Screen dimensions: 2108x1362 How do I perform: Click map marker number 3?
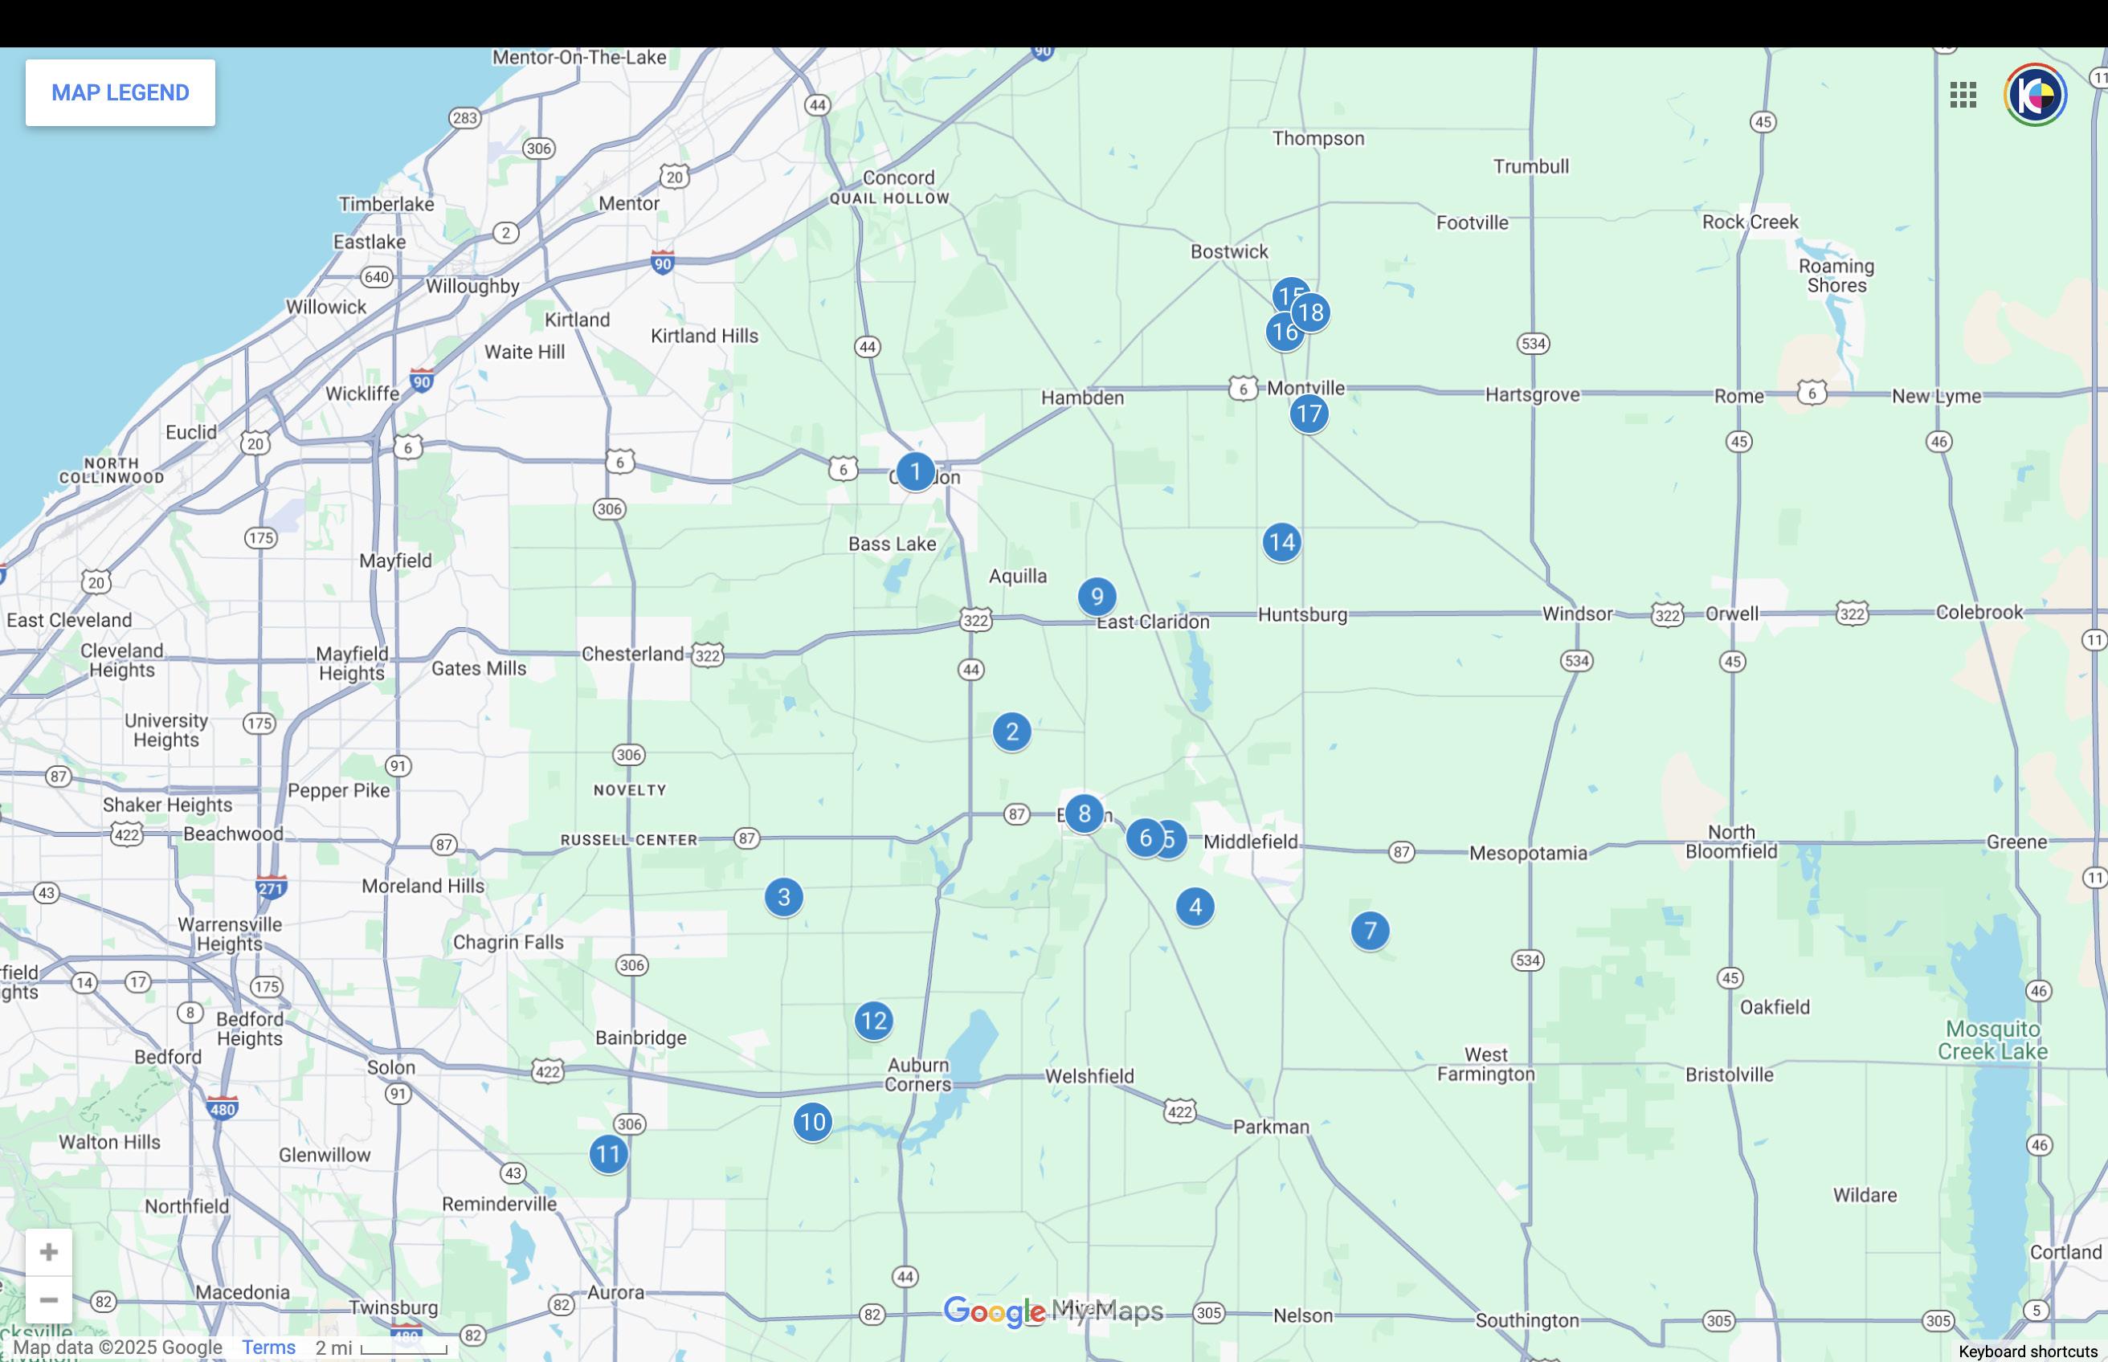pyautogui.click(x=784, y=897)
